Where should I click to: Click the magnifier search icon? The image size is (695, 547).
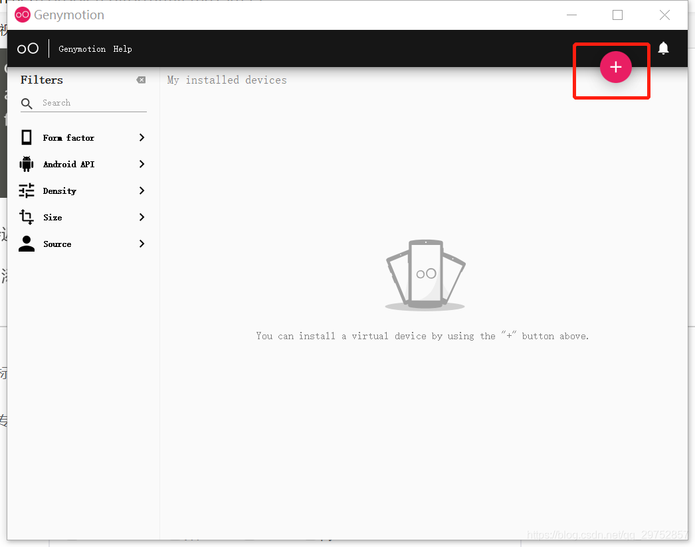pos(27,103)
